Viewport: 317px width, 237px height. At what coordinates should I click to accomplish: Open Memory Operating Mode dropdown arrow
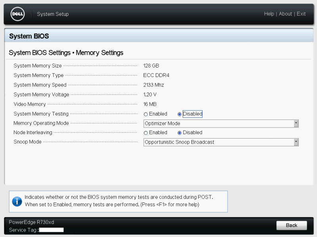296,123
